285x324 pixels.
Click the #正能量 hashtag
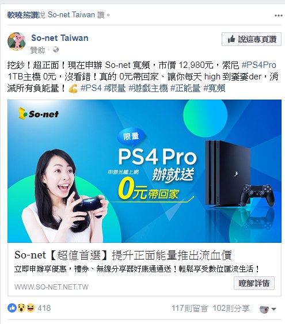point(185,89)
